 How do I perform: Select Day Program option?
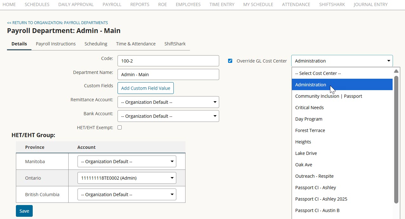pos(342,119)
